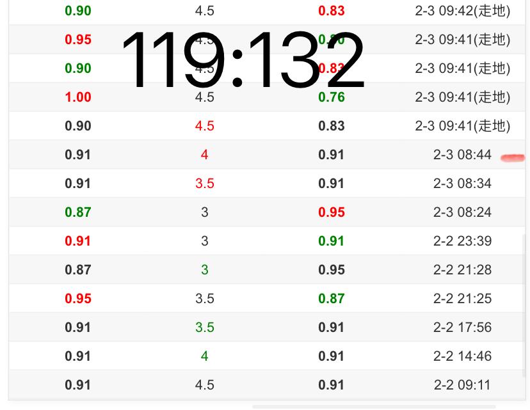Click the right 0.91 in the 17:56 row
530x410 pixels.
(332, 327)
